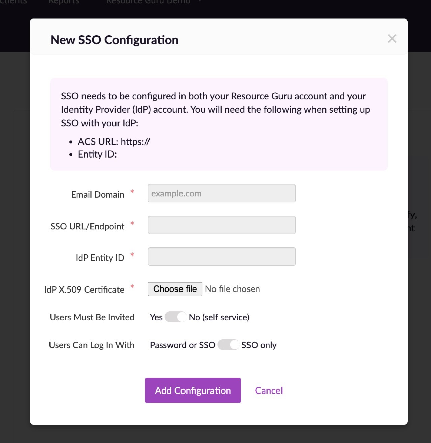This screenshot has width=431, height=443.
Task: Choose a file for IdP X.509 Certificate
Action: [x=174, y=289]
